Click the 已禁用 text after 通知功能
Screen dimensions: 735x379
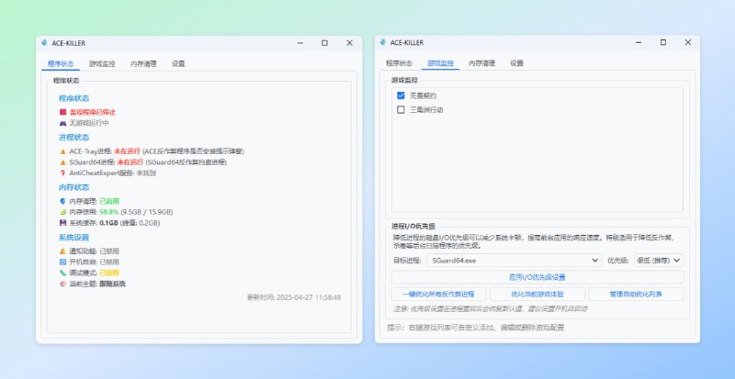(109, 251)
